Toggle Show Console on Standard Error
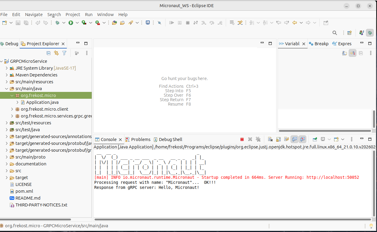377x232 pixels. click(303, 139)
